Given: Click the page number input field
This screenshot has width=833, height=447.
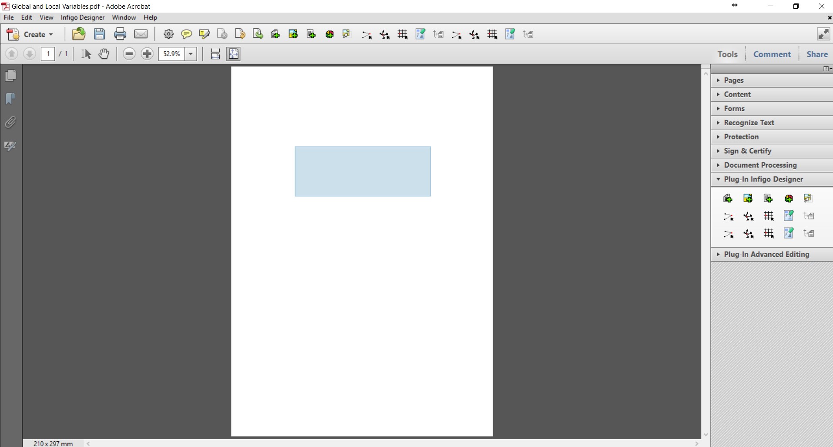Looking at the screenshot, I should pyautogui.click(x=48, y=54).
